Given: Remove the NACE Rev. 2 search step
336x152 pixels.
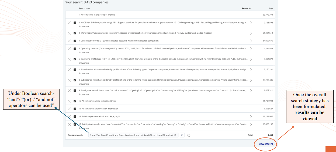Looking at the screenshot, I should click(69, 23).
